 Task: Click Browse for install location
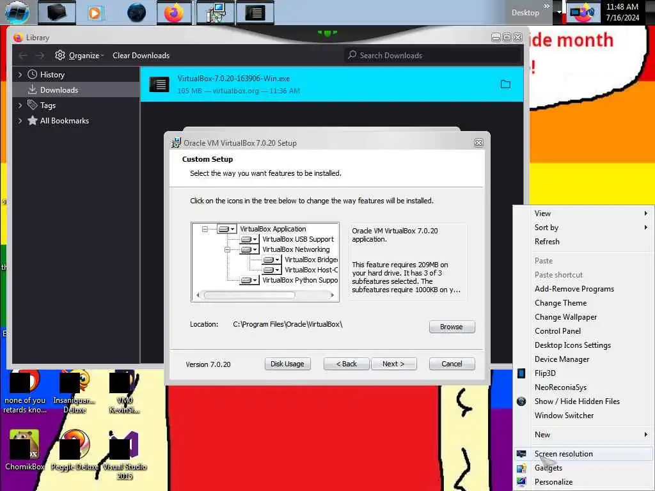click(452, 327)
